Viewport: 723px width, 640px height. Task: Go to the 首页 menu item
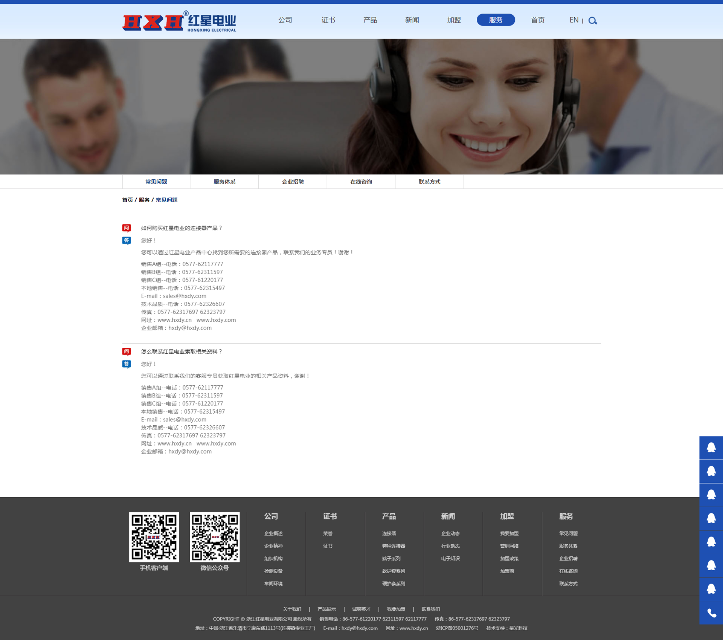pyautogui.click(x=537, y=20)
